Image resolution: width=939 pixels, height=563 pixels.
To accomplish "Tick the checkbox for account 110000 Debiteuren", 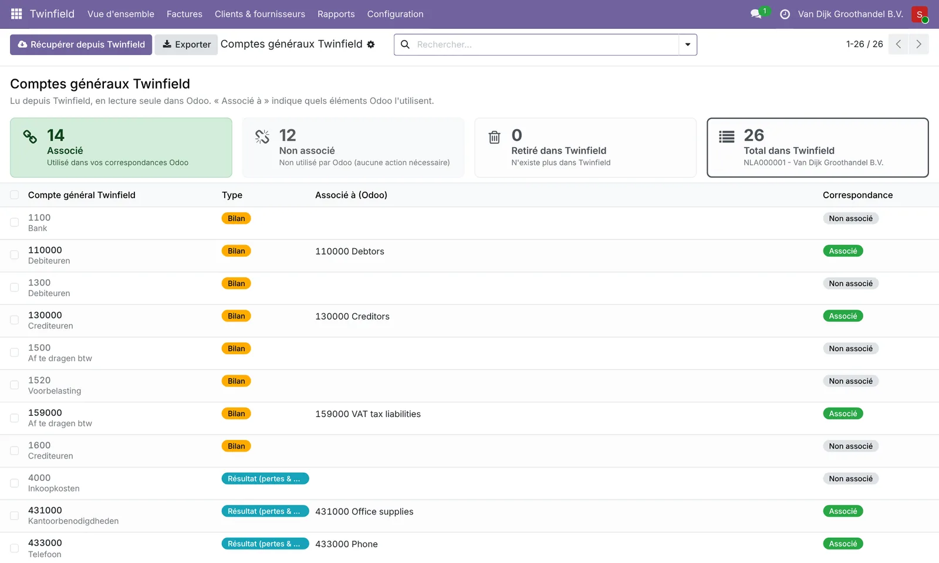I will tap(15, 255).
